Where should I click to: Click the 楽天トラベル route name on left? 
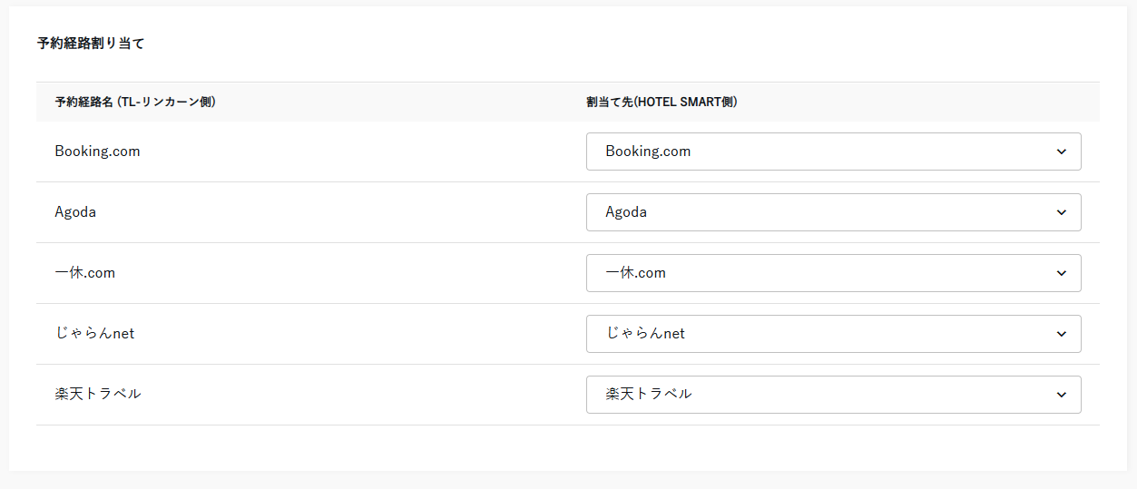[x=97, y=394]
